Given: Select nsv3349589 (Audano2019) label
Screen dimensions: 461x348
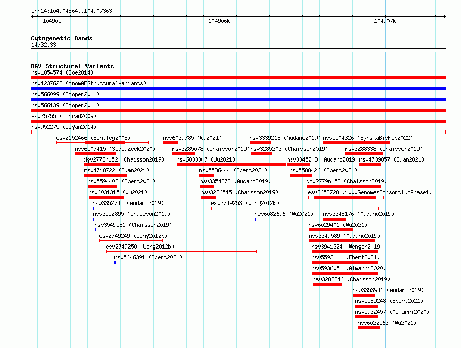Looking at the screenshot, I should click(x=344, y=236).
